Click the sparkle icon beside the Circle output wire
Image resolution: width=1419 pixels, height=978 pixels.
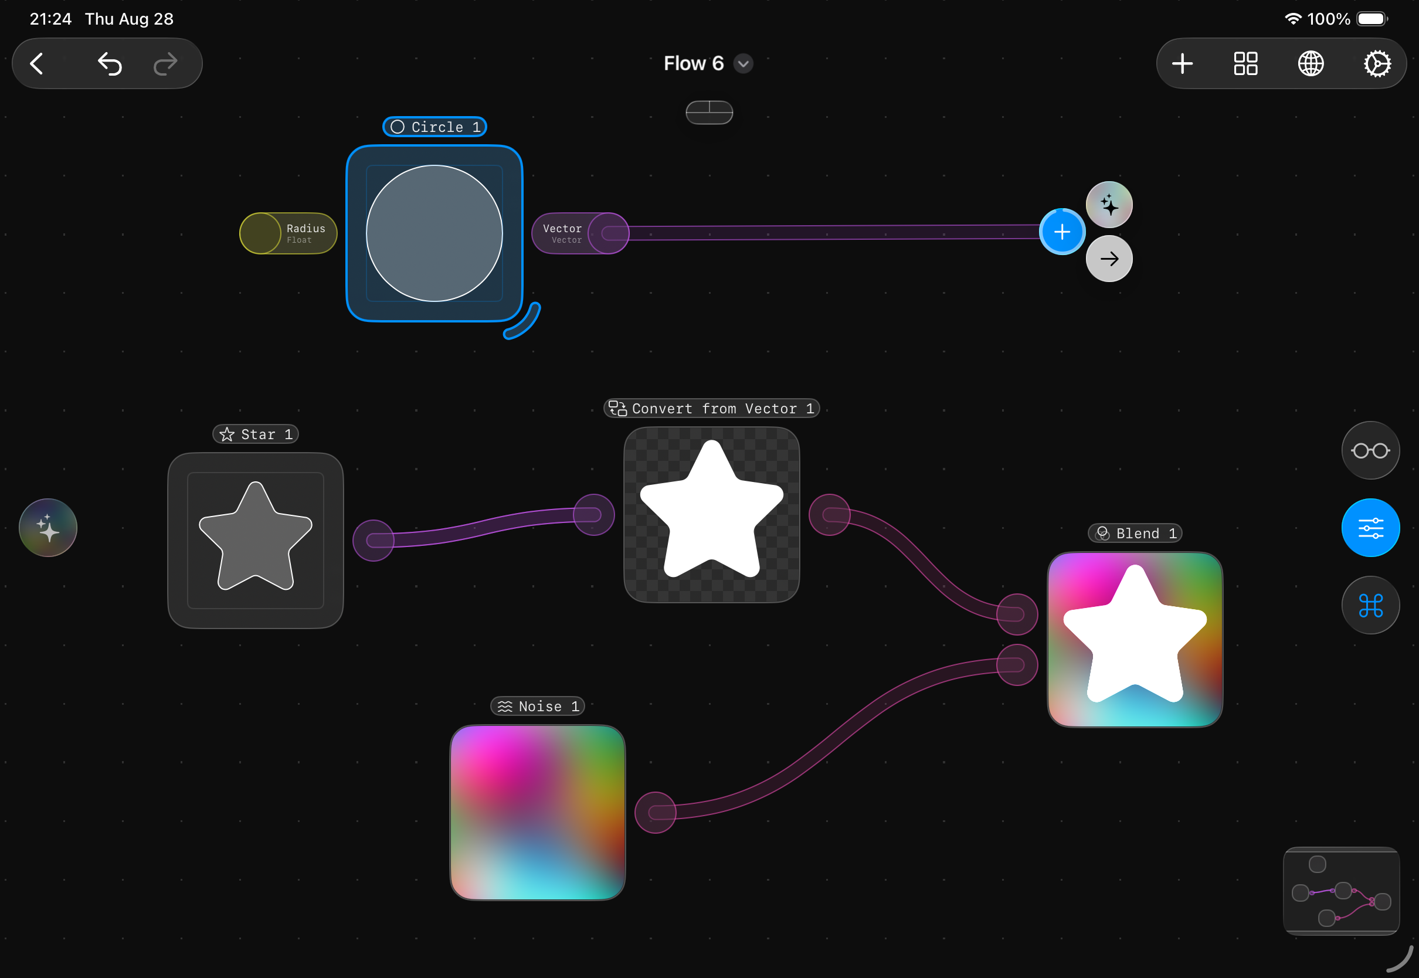pyautogui.click(x=1108, y=205)
